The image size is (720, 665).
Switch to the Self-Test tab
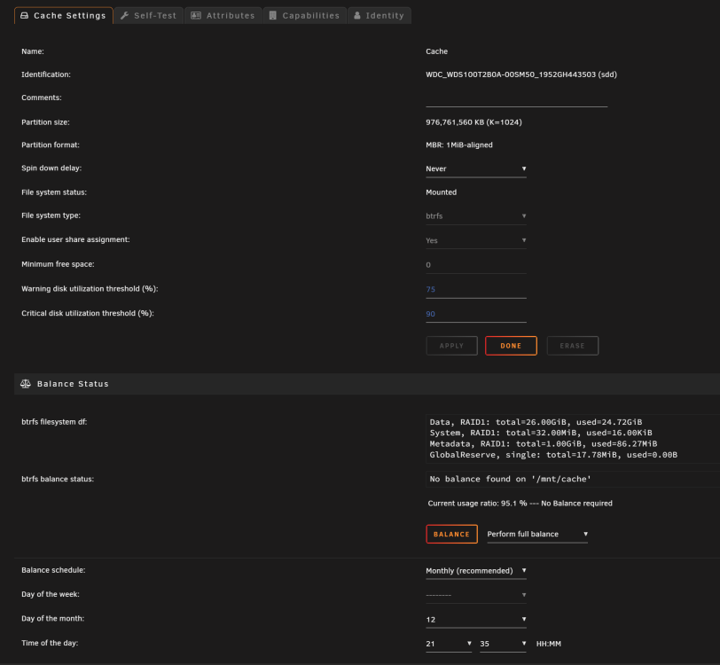coord(148,16)
